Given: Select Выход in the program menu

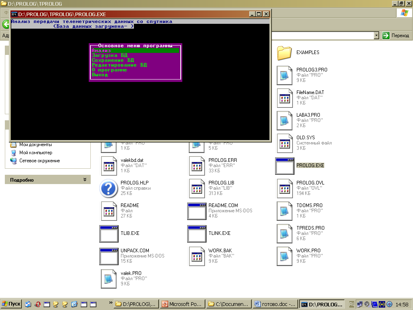Looking at the screenshot, I should pos(100,75).
